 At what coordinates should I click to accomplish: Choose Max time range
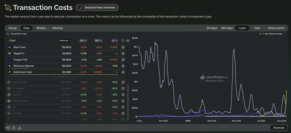click(x=257, y=28)
